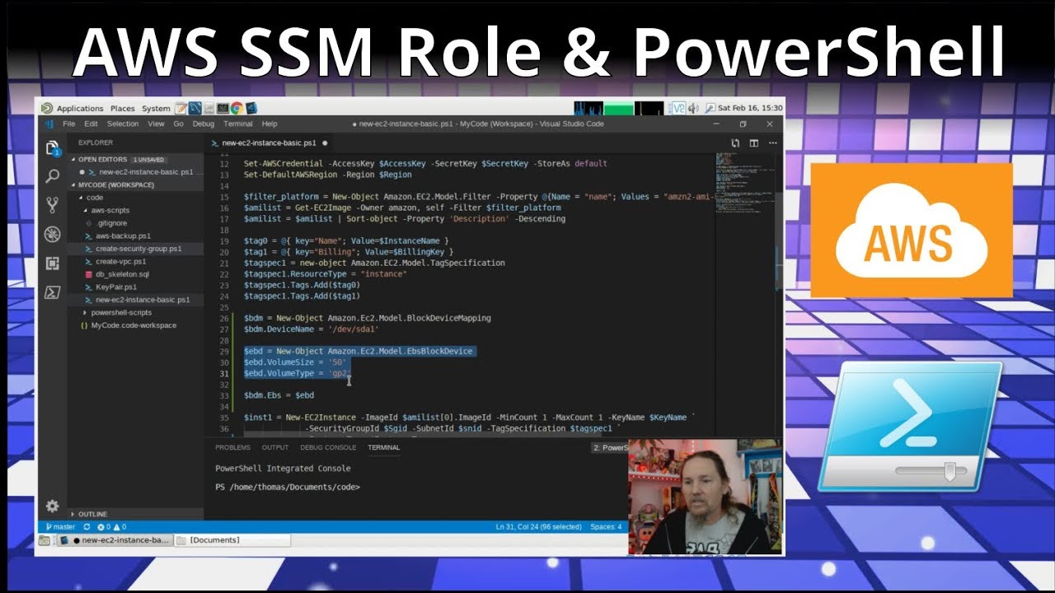This screenshot has width=1055, height=593.
Task: Open the Explorer view in the activity bar
Action: pyautogui.click(x=52, y=148)
